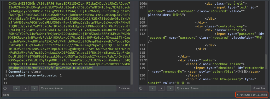Open request search options plus button

click(x=25, y=88)
